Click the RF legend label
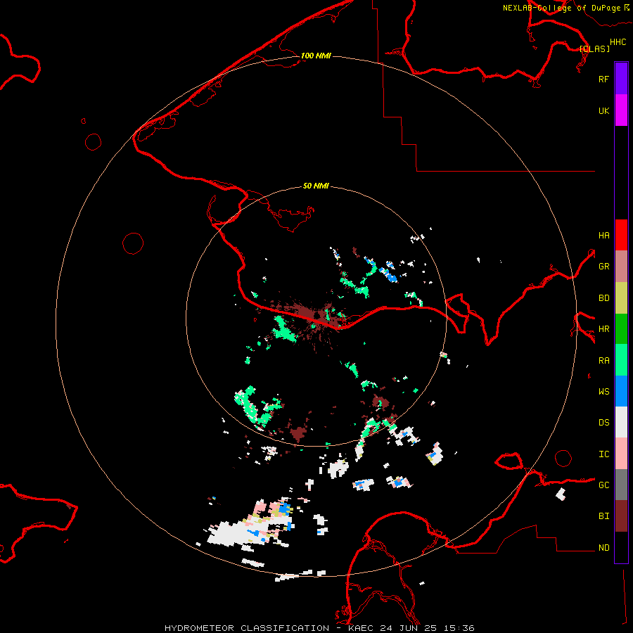The height and width of the screenshot is (633, 633). pyautogui.click(x=603, y=79)
